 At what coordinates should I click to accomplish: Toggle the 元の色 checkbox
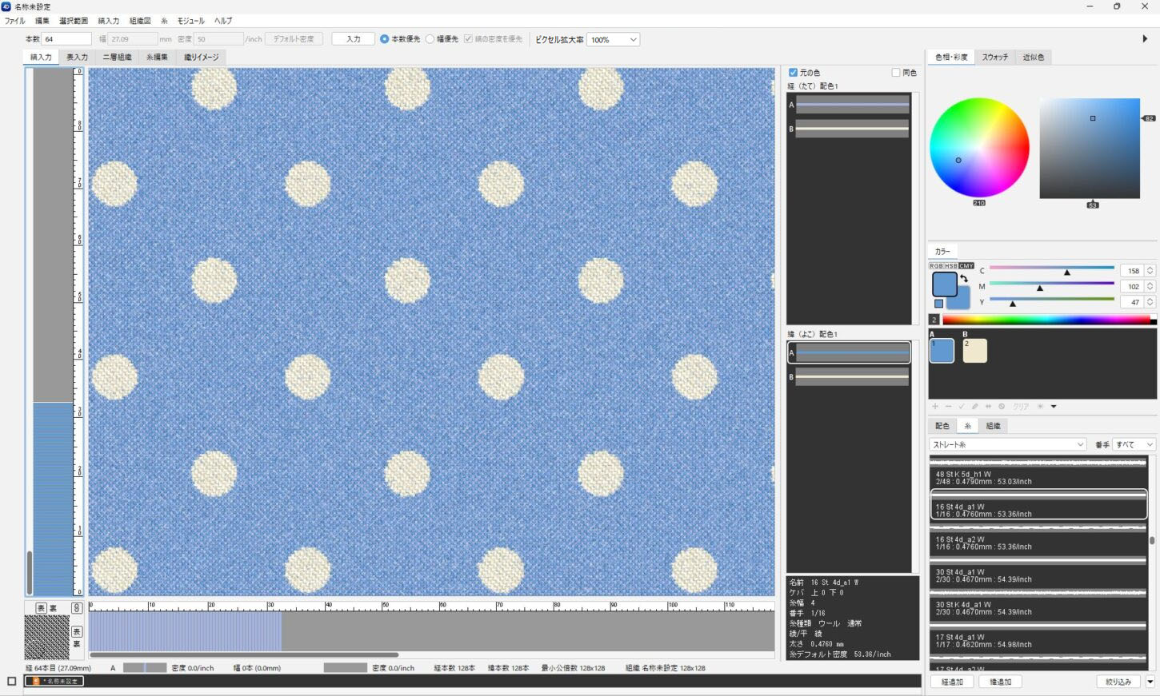pos(793,73)
